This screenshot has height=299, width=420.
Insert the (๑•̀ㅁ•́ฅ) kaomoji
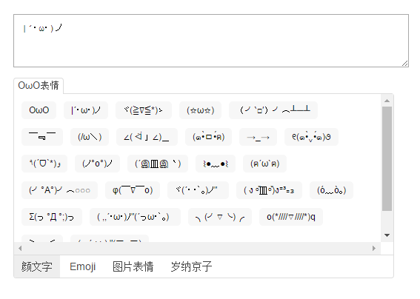208,137
